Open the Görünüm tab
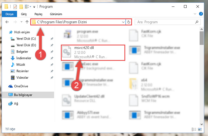The width and height of the screenshot is (208, 136). 56,14
